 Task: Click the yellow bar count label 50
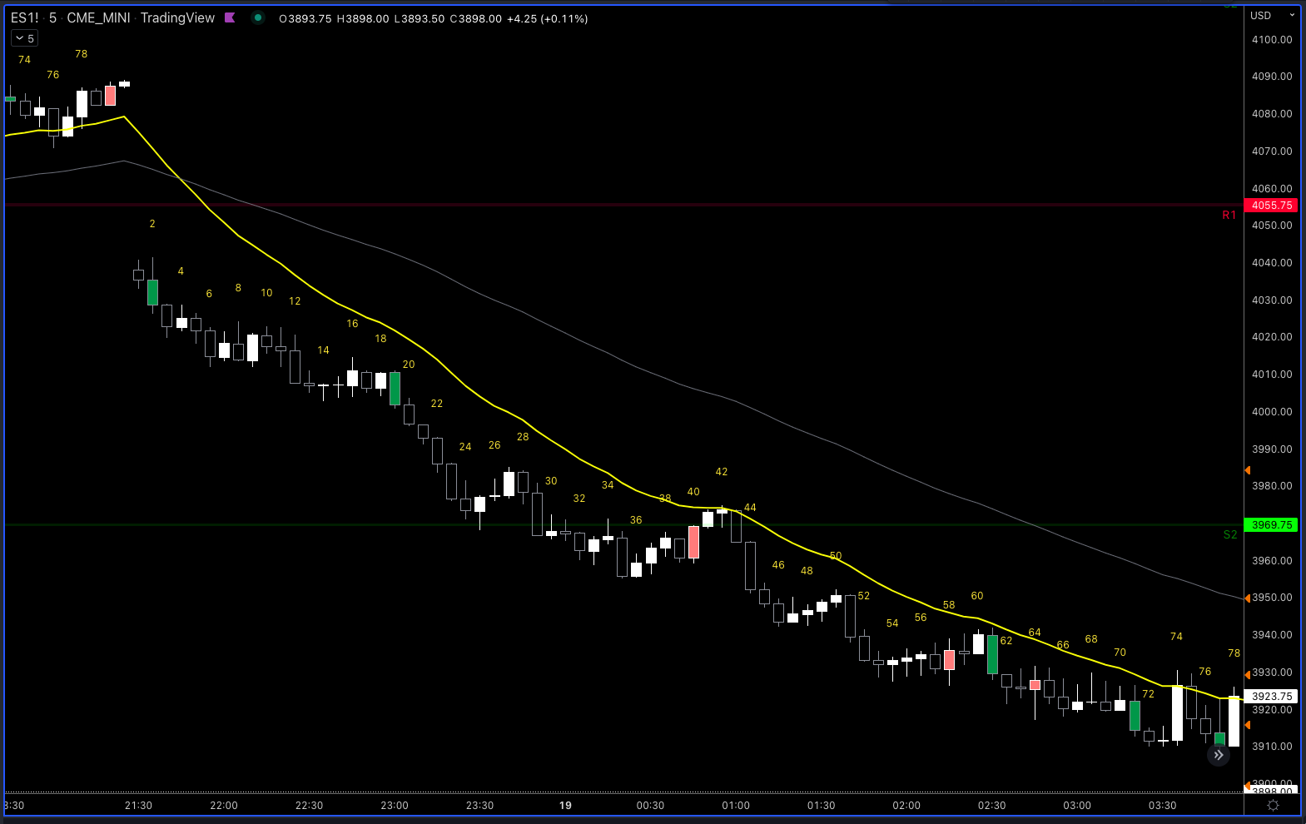[836, 556]
